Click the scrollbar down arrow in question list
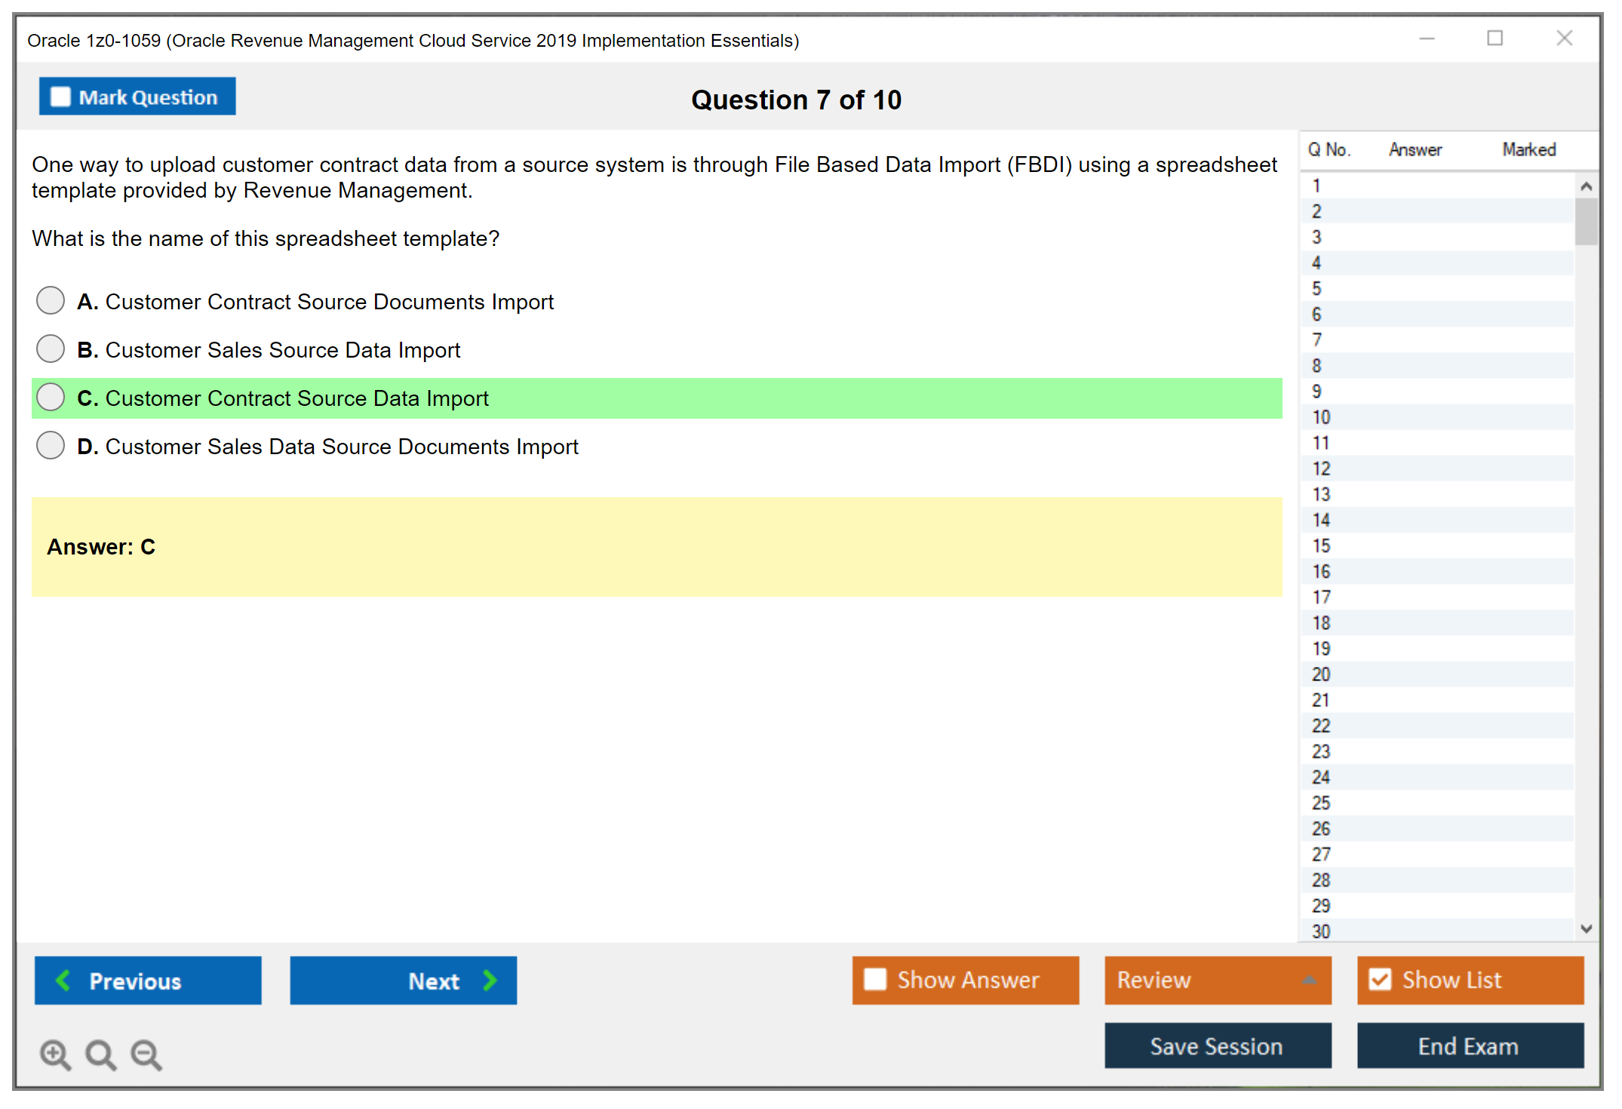Viewport: 1622px width, 1109px height. pyautogui.click(x=1587, y=930)
